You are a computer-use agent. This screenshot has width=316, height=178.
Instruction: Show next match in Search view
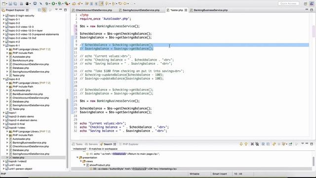coord(241,144)
